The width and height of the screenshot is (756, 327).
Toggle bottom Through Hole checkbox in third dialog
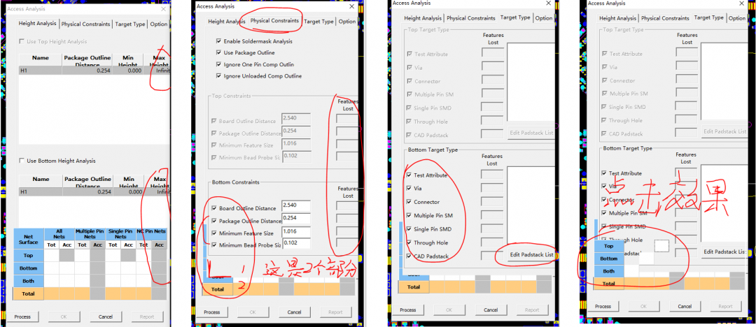pyautogui.click(x=409, y=242)
